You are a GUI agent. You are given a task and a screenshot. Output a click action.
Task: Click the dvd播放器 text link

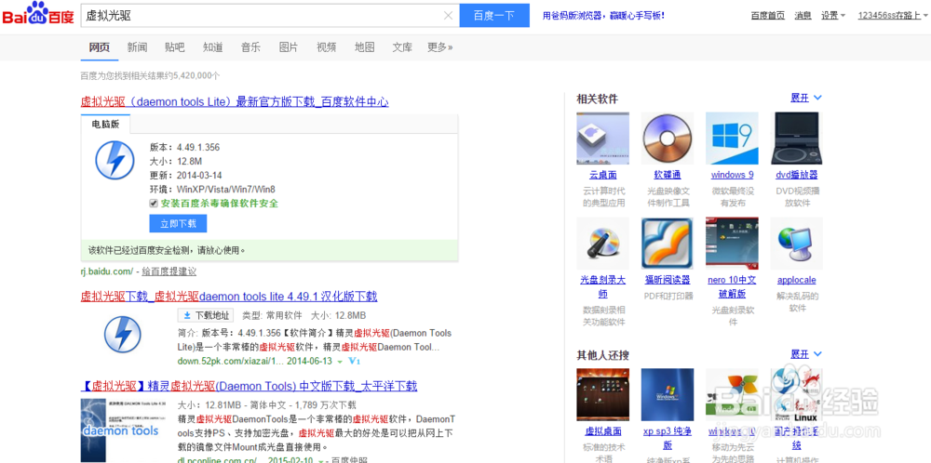[796, 175]
